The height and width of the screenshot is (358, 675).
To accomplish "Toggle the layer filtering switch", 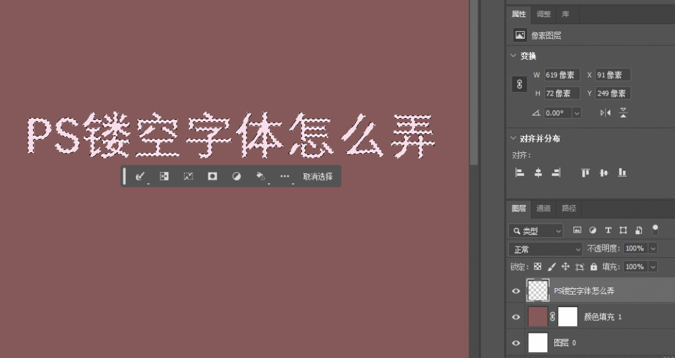I will tap(655, 229).
